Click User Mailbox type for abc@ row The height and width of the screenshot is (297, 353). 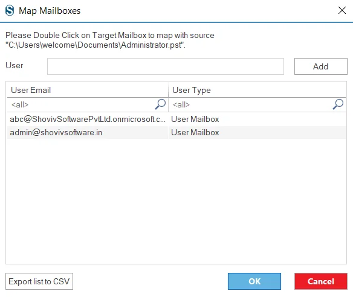click(x=195, y=119)
